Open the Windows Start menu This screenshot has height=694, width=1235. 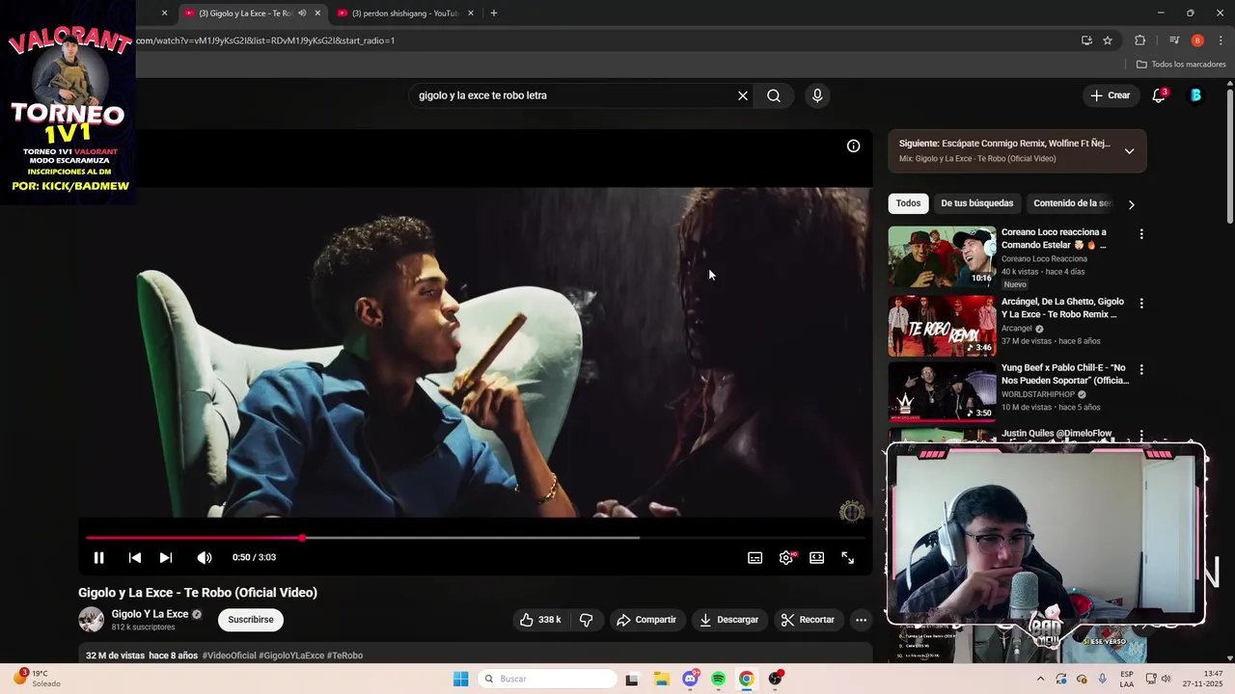[x=461, y=679]
